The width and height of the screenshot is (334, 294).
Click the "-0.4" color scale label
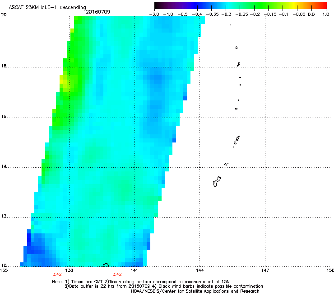click(x=197, y=14)
